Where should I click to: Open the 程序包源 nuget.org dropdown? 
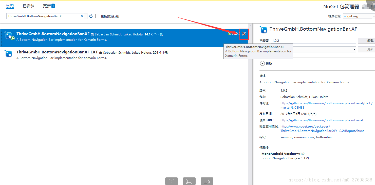click(359, 16)
